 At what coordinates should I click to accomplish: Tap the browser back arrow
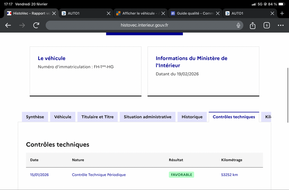coord(8,25)
